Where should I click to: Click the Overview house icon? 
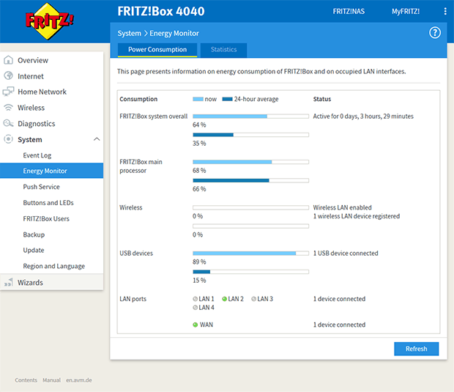[x=8, y=60]
